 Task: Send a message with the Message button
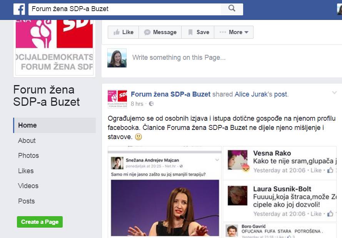160,32
